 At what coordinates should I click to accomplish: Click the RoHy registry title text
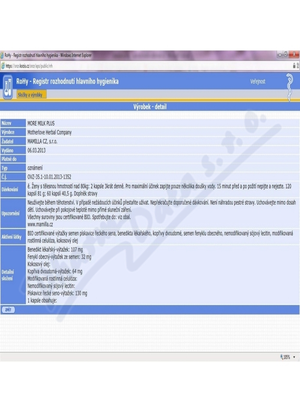click(67, 81)
